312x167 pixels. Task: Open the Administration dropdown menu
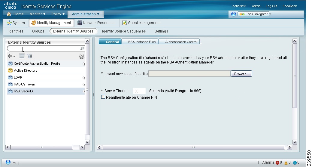86,14
